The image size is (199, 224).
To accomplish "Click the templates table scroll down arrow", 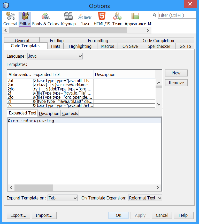I will 159,104.
